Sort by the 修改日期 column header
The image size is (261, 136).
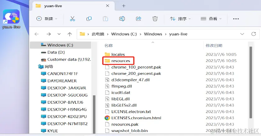click(214, 46)
